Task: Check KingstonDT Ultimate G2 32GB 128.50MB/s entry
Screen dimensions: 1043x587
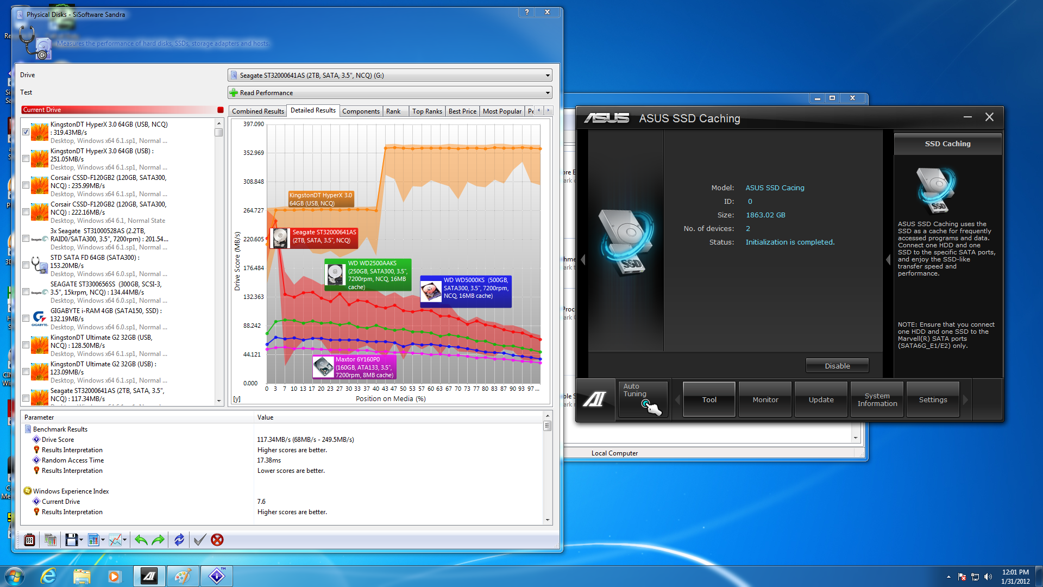Action: (26, 345)
